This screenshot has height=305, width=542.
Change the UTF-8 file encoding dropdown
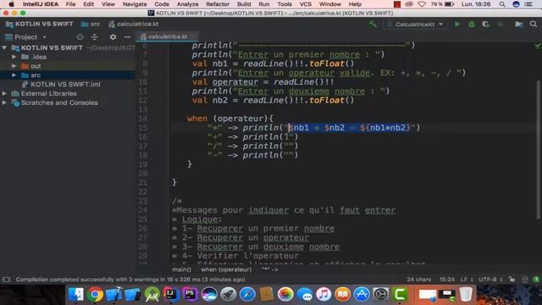tap(490, 280)
